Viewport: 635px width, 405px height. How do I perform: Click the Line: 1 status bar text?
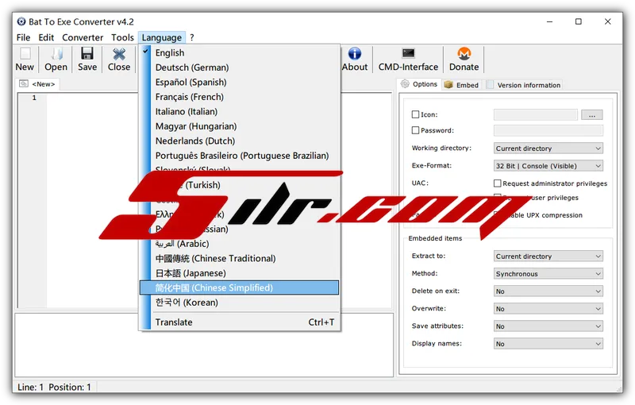coord(30,388)
